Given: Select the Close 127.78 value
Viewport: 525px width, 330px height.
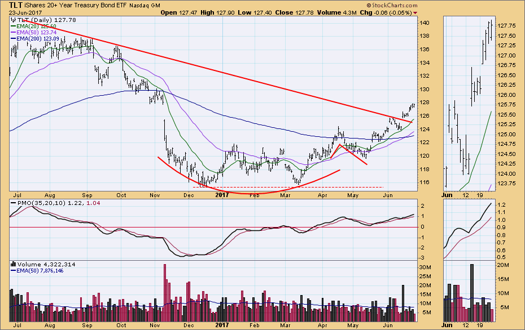Looking at the screenshot, I should pos(294,13).
